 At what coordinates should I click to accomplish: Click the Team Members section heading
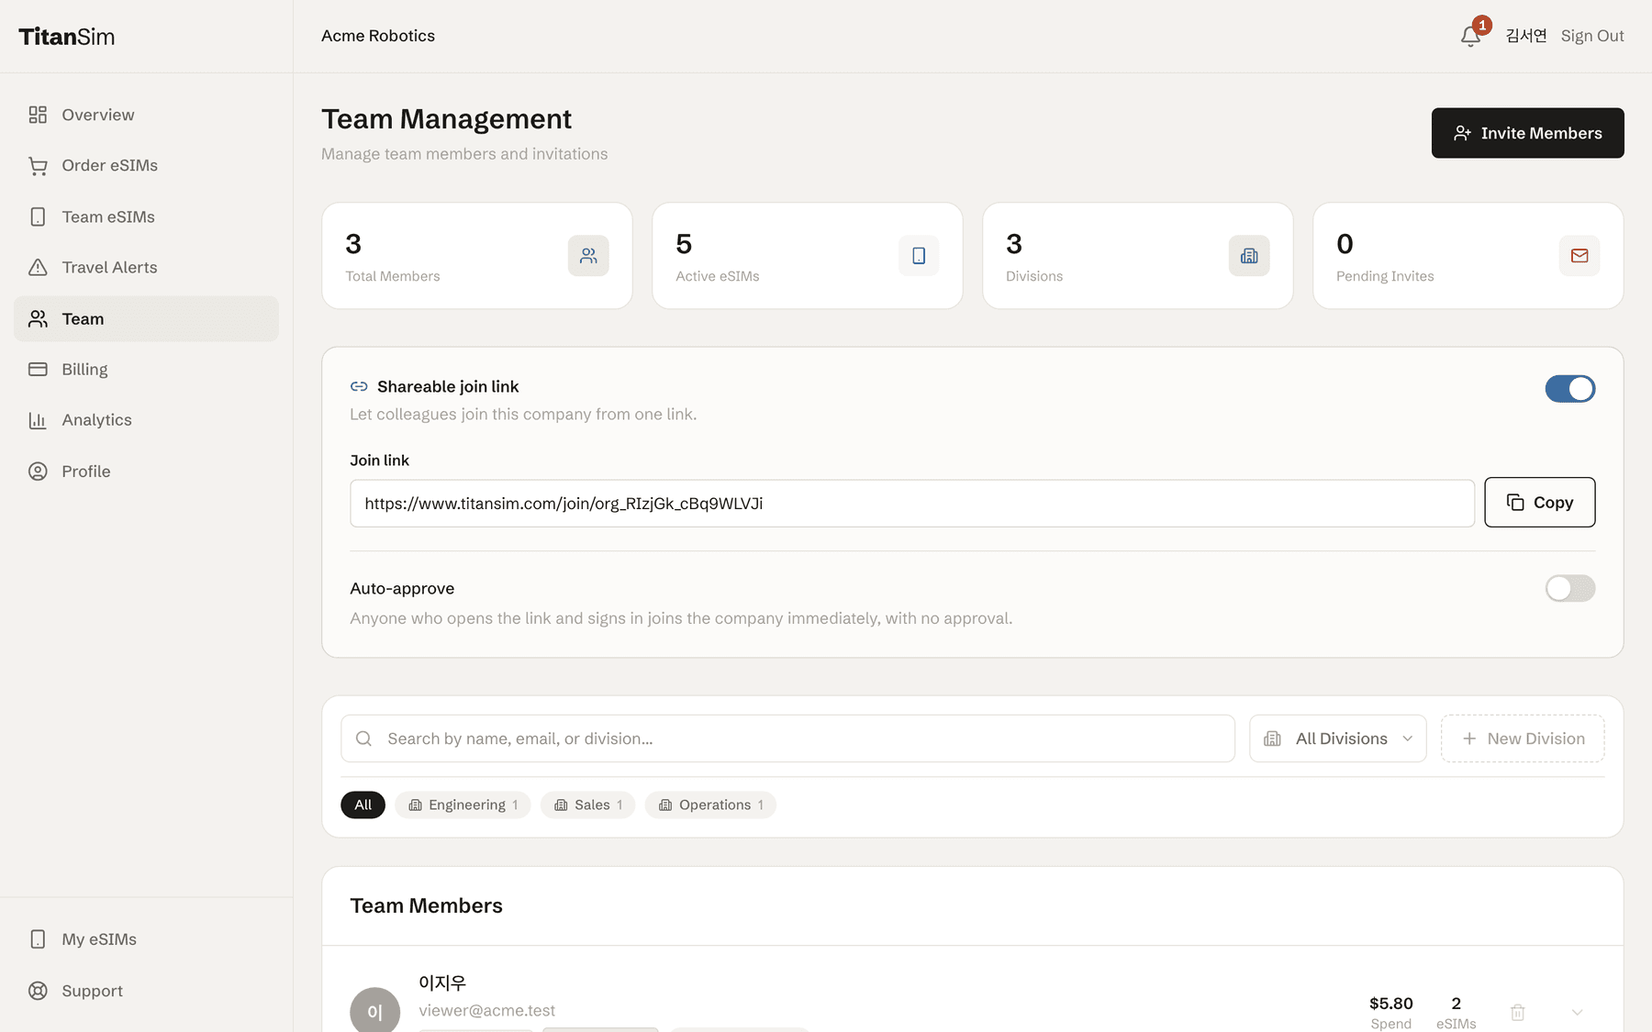[x=427, y=905]
